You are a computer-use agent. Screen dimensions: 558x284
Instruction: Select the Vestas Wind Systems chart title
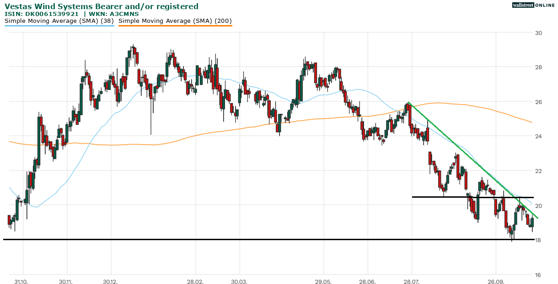point(102,6)
